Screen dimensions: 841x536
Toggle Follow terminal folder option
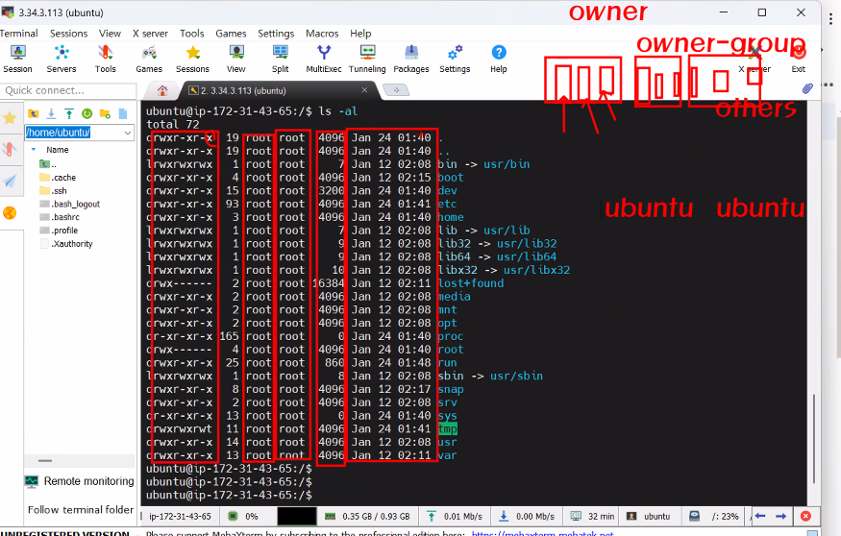point(81,510)
